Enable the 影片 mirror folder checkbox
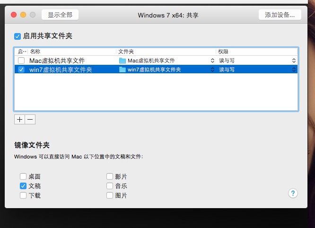This screenshot has width=315, height=228. point(110,176)
